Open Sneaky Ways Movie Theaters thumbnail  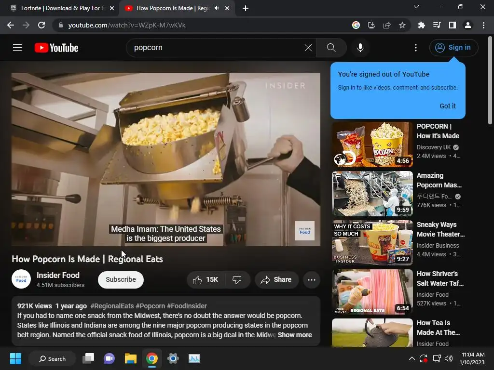[372, 243]
